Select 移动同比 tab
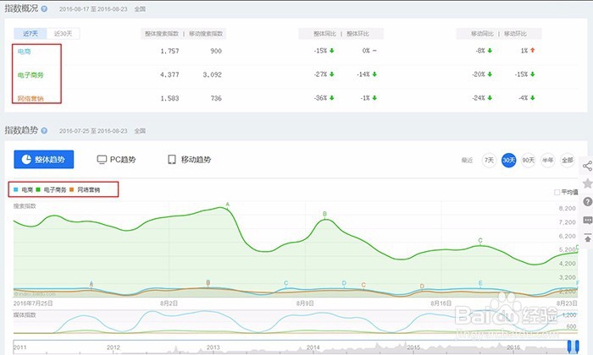The width and height of the screenshot is (593, 355). coord(482,34)
